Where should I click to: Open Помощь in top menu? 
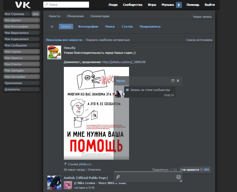[x=193, y=5]
